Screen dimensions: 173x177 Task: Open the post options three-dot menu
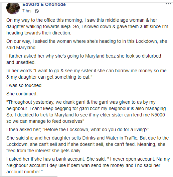pos(168,4)
